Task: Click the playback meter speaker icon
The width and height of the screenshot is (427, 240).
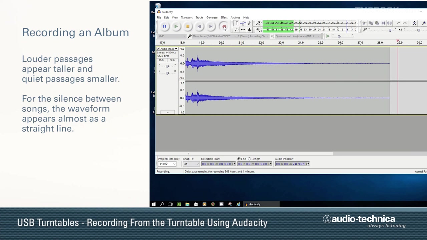Action: click(258, 30)
